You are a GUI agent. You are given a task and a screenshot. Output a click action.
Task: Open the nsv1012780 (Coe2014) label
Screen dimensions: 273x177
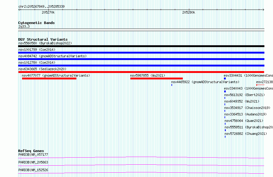[37, 62]
